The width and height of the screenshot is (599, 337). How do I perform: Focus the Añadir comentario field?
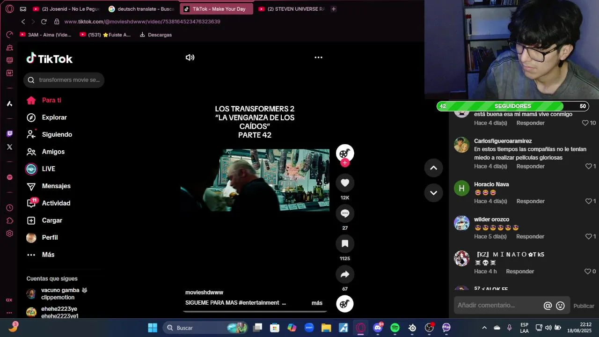pyautogui.click(x=498, y=305)
